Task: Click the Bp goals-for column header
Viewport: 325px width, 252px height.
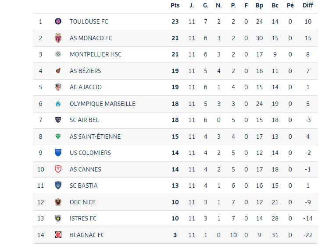Action: [259, 6]
